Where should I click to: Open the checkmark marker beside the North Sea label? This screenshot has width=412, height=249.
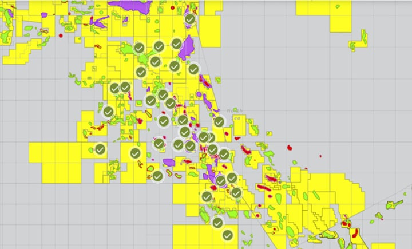pyautogui.click(x=219, y=122)
